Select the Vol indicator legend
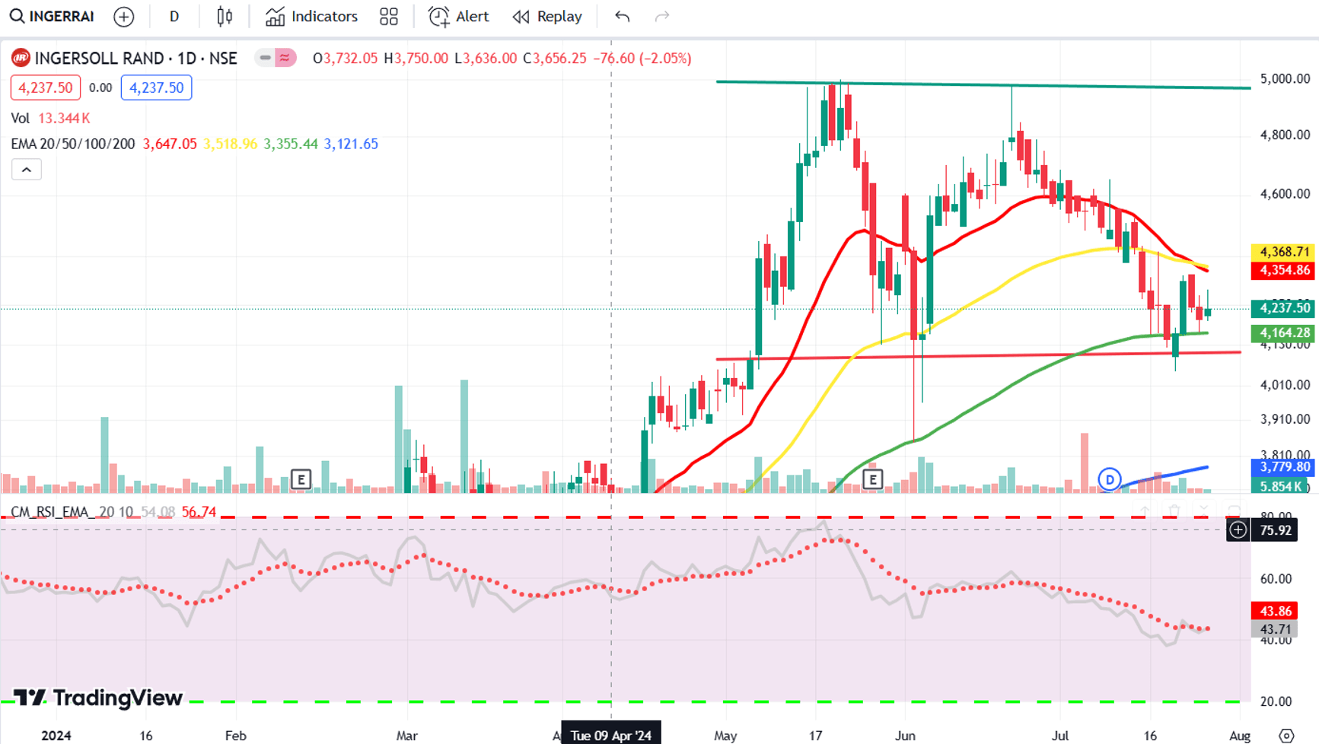The width and height of the screenshot is (1319, 744). 21,118
